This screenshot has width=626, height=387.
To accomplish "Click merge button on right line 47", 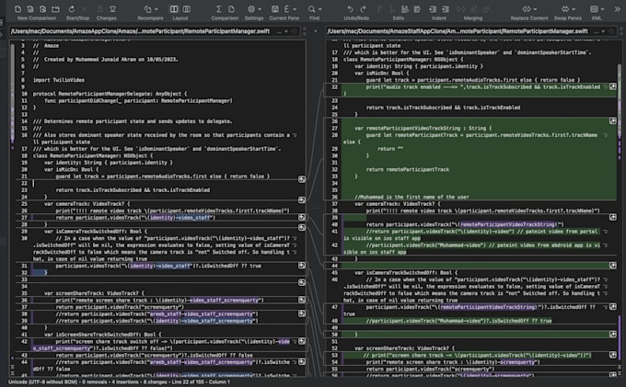I will 613,306.
